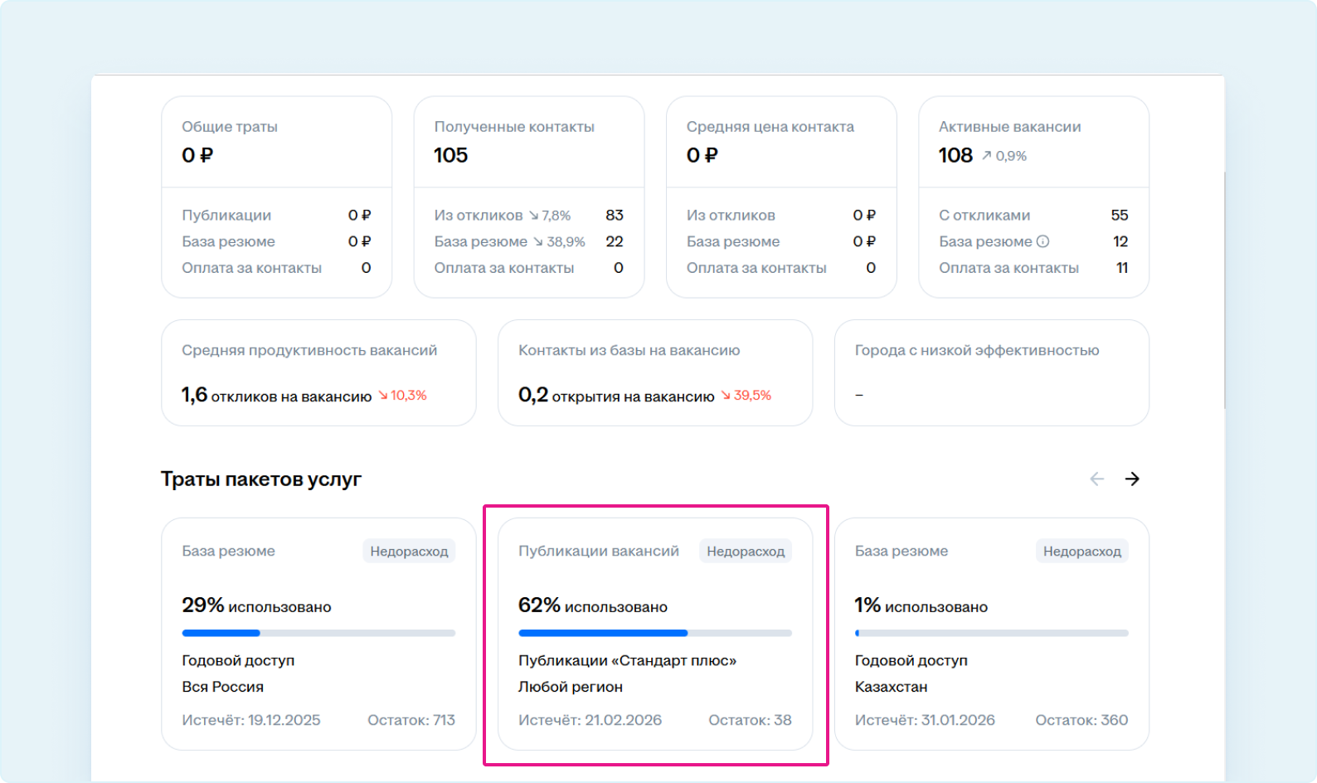
Task: Click the 29% использовано progress bar
Action: tap(318, 633)
